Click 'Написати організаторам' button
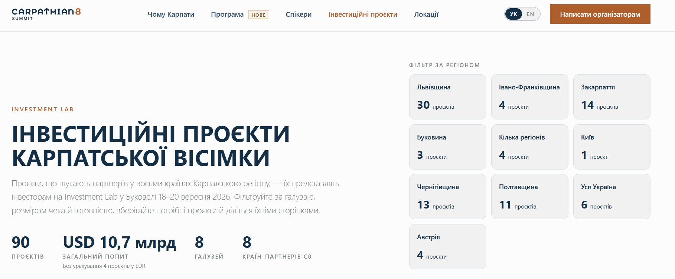This screenshot has height=279, width=675. (x=600, y=14)
